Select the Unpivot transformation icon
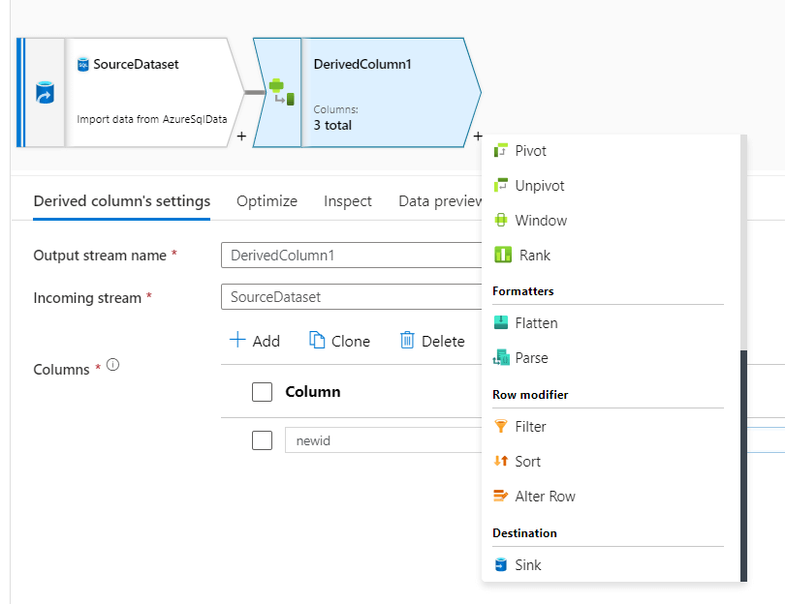785x604 pixels. tap(501, 186)
